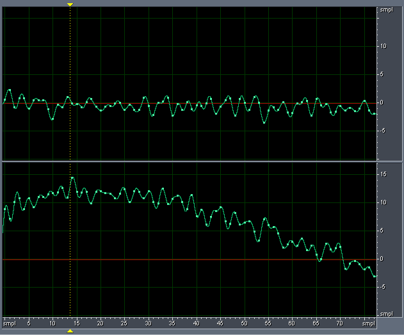Select sample 70 on the time ruler

coord(340,323)
